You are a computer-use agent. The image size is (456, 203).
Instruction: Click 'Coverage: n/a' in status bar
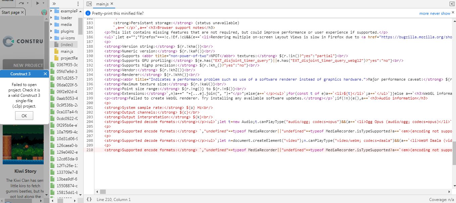[x=441, y=200]
